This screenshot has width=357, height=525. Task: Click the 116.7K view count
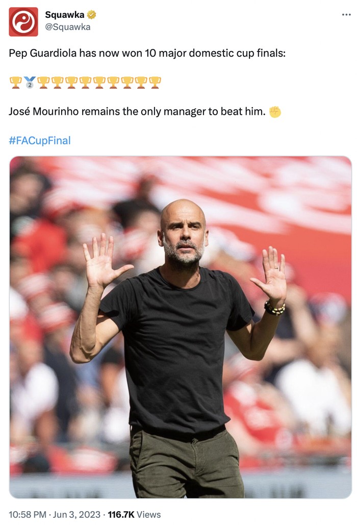pyautogui.click(x=122, y=514)
